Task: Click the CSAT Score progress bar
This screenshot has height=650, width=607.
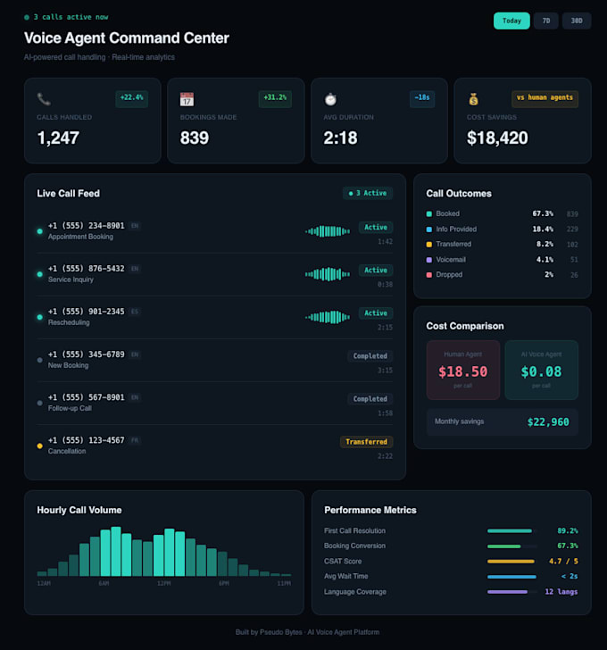Action: coord(512,562)
